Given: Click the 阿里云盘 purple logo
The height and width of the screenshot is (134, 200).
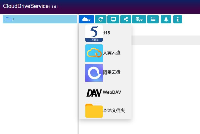Looking at the screenshot, I should 94,73.
